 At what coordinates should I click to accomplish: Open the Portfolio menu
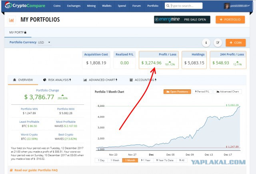[153, 6]
